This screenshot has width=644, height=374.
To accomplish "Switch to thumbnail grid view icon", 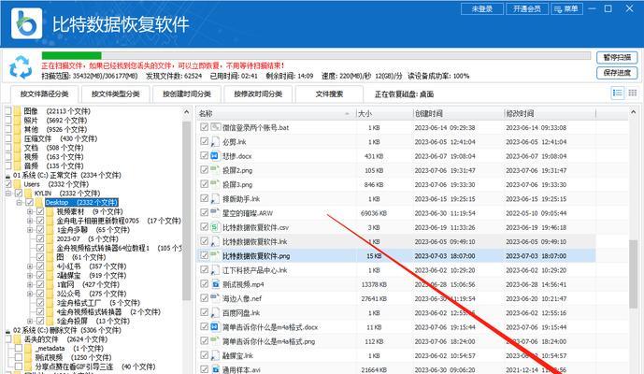I will coord(632,93).
